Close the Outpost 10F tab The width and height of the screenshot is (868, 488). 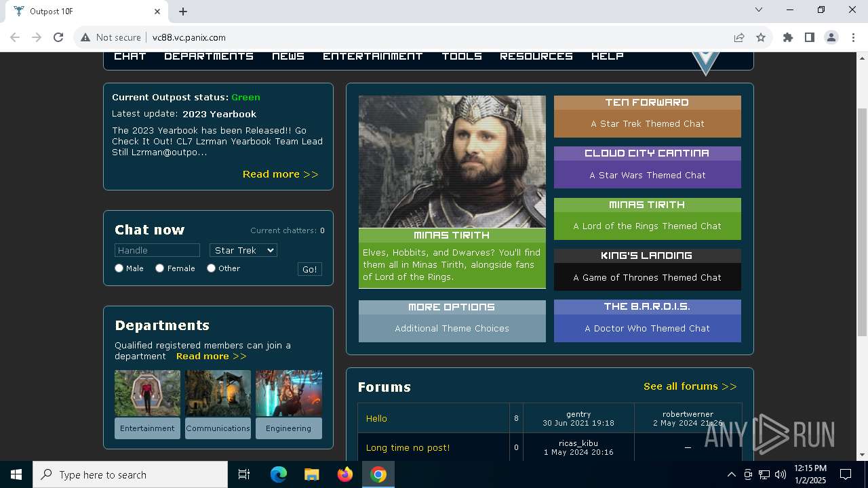coord(157,11)
